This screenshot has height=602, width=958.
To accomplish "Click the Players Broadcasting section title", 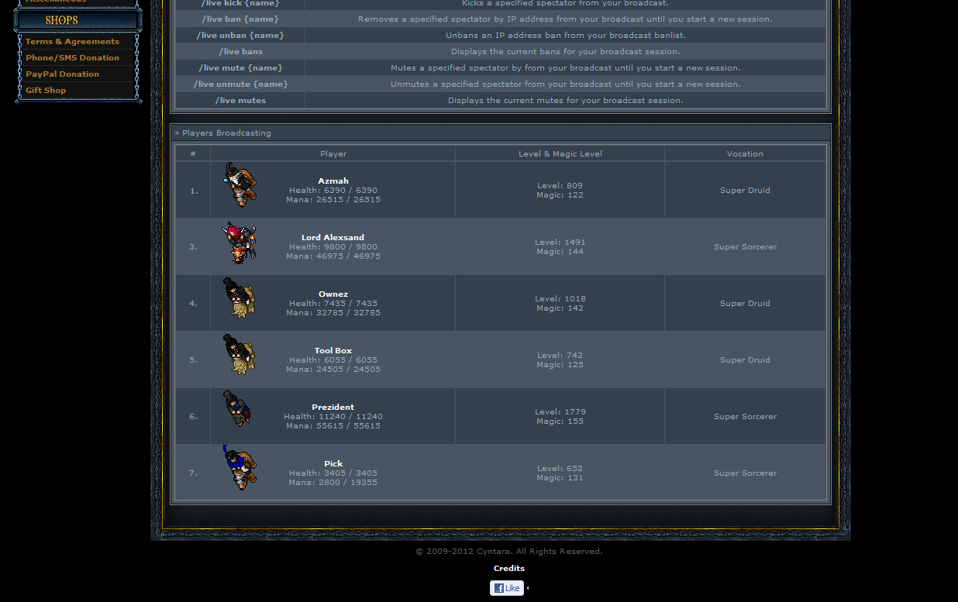I will tap(226, 133).
